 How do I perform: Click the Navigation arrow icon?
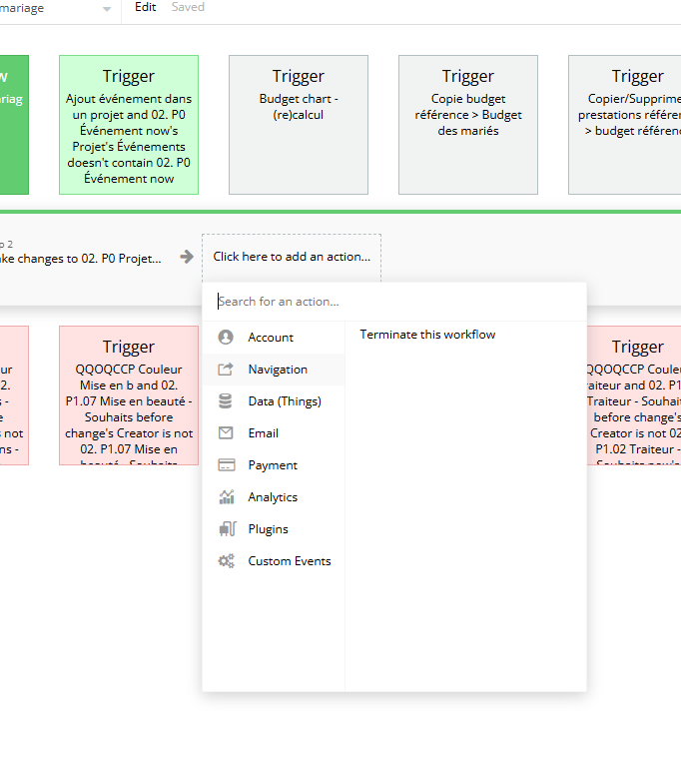[x=226, y=370]
